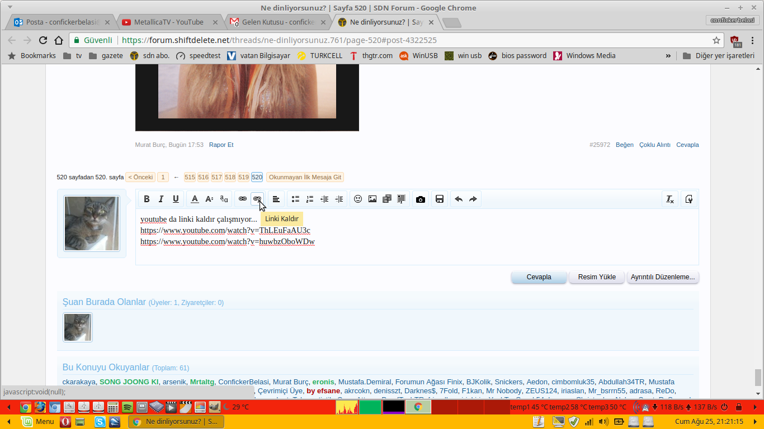This screenshot has height=429, width=764.
Task: Show hidden bookmarks overflow chevron
Action: pyautogui.click(x=668, y=56)
